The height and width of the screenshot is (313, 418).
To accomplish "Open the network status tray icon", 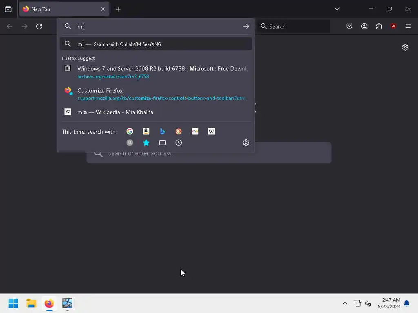I will (358, 303).
